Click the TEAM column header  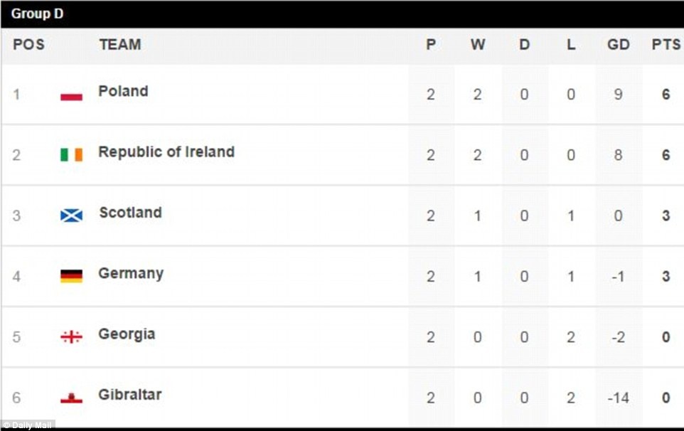coord(119,44)
